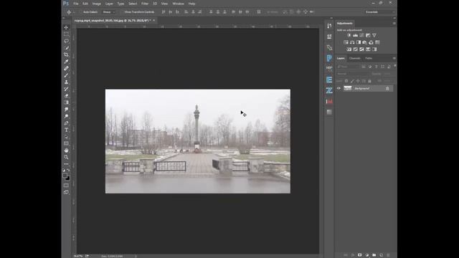
Task: Open the layer filter kind dropdown
Action: pos(348,67)
